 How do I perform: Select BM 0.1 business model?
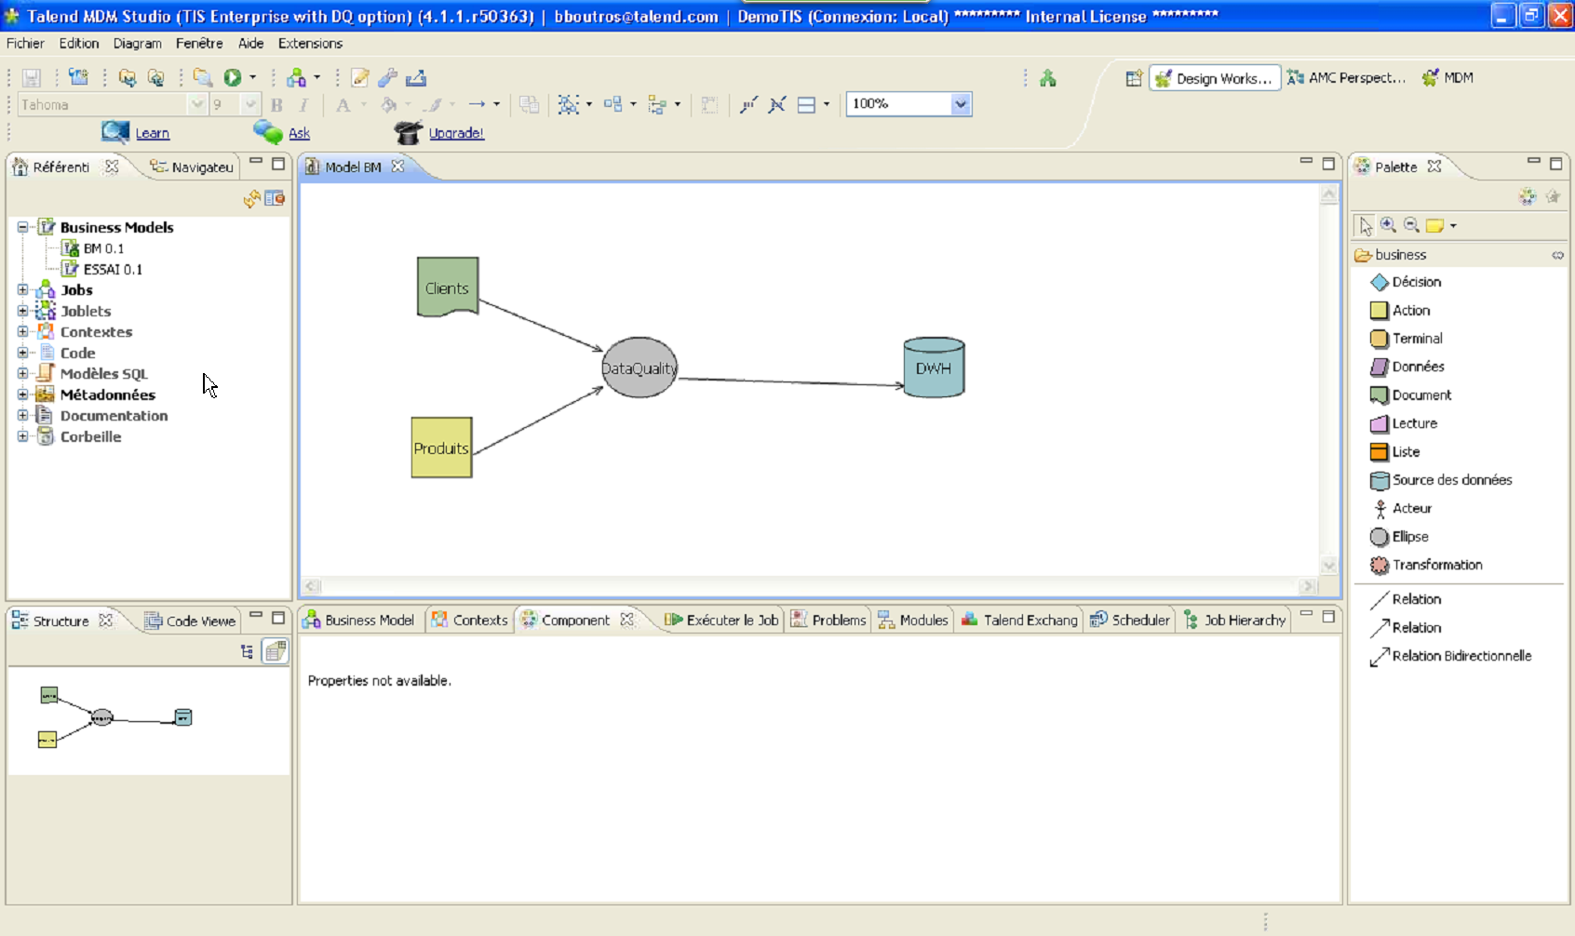pos(92,248)
